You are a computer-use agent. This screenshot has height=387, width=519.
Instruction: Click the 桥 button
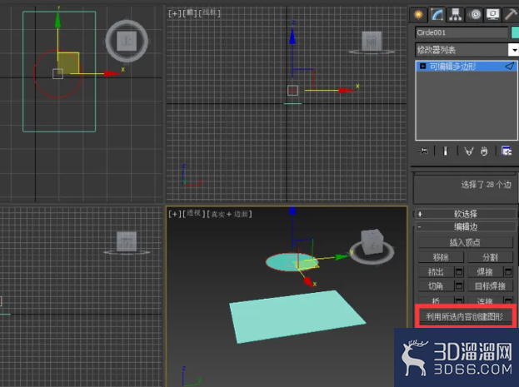coord(436,300)
